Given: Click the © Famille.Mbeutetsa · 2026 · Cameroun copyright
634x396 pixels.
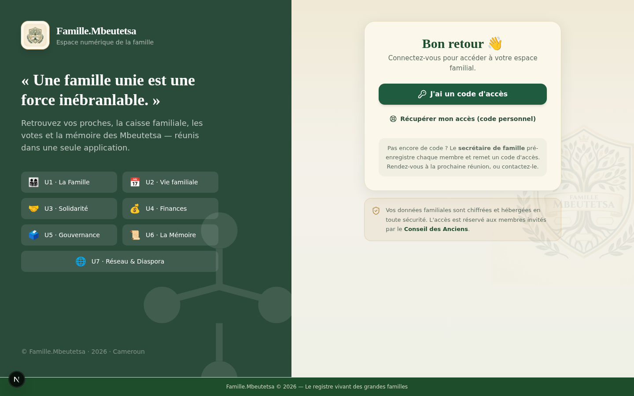Looking at the screenshot, I should [x=83, y=352].
